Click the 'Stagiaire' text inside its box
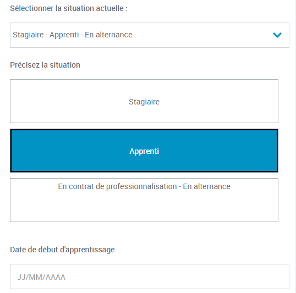 coord(144,102)
